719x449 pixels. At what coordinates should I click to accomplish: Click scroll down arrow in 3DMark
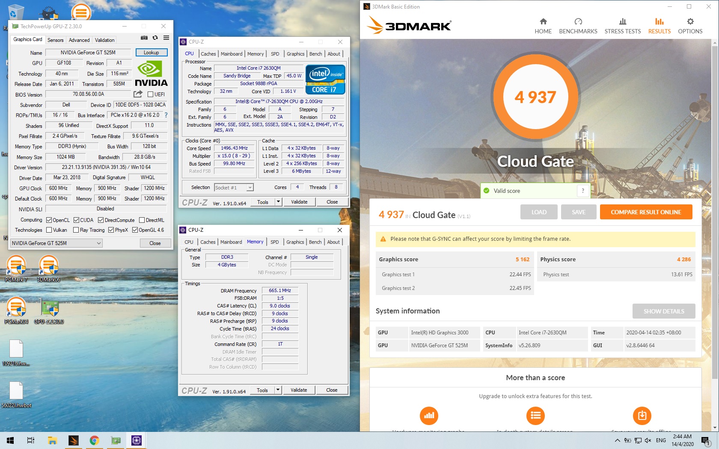coord(715,428)
